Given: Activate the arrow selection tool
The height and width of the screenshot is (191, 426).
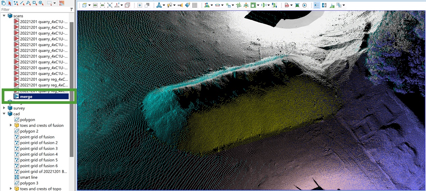Looking at the screenshot, I should coord(10,3).
